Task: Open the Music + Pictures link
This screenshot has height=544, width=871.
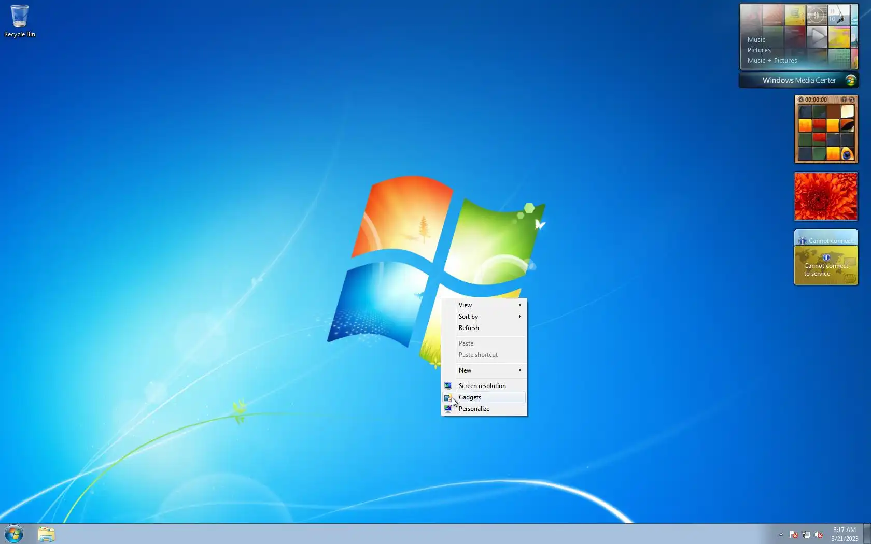Action: pos(772,61)
